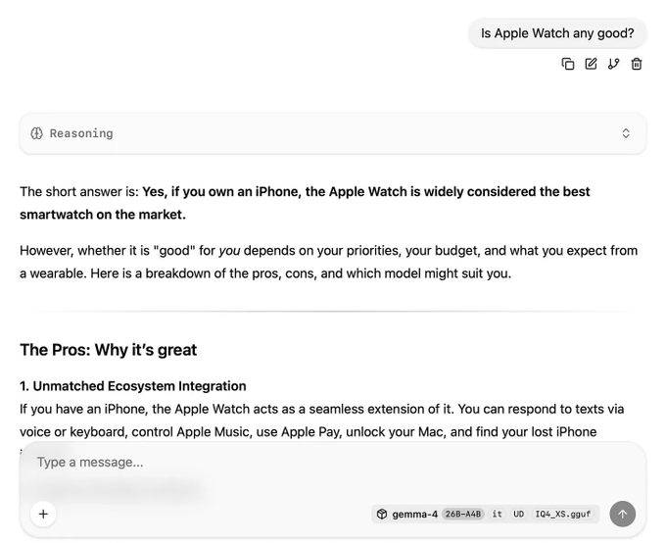The height and width of the screenshot is (543, 666).
Task: Expand the Reasoning section chevron
Action: 626,133
